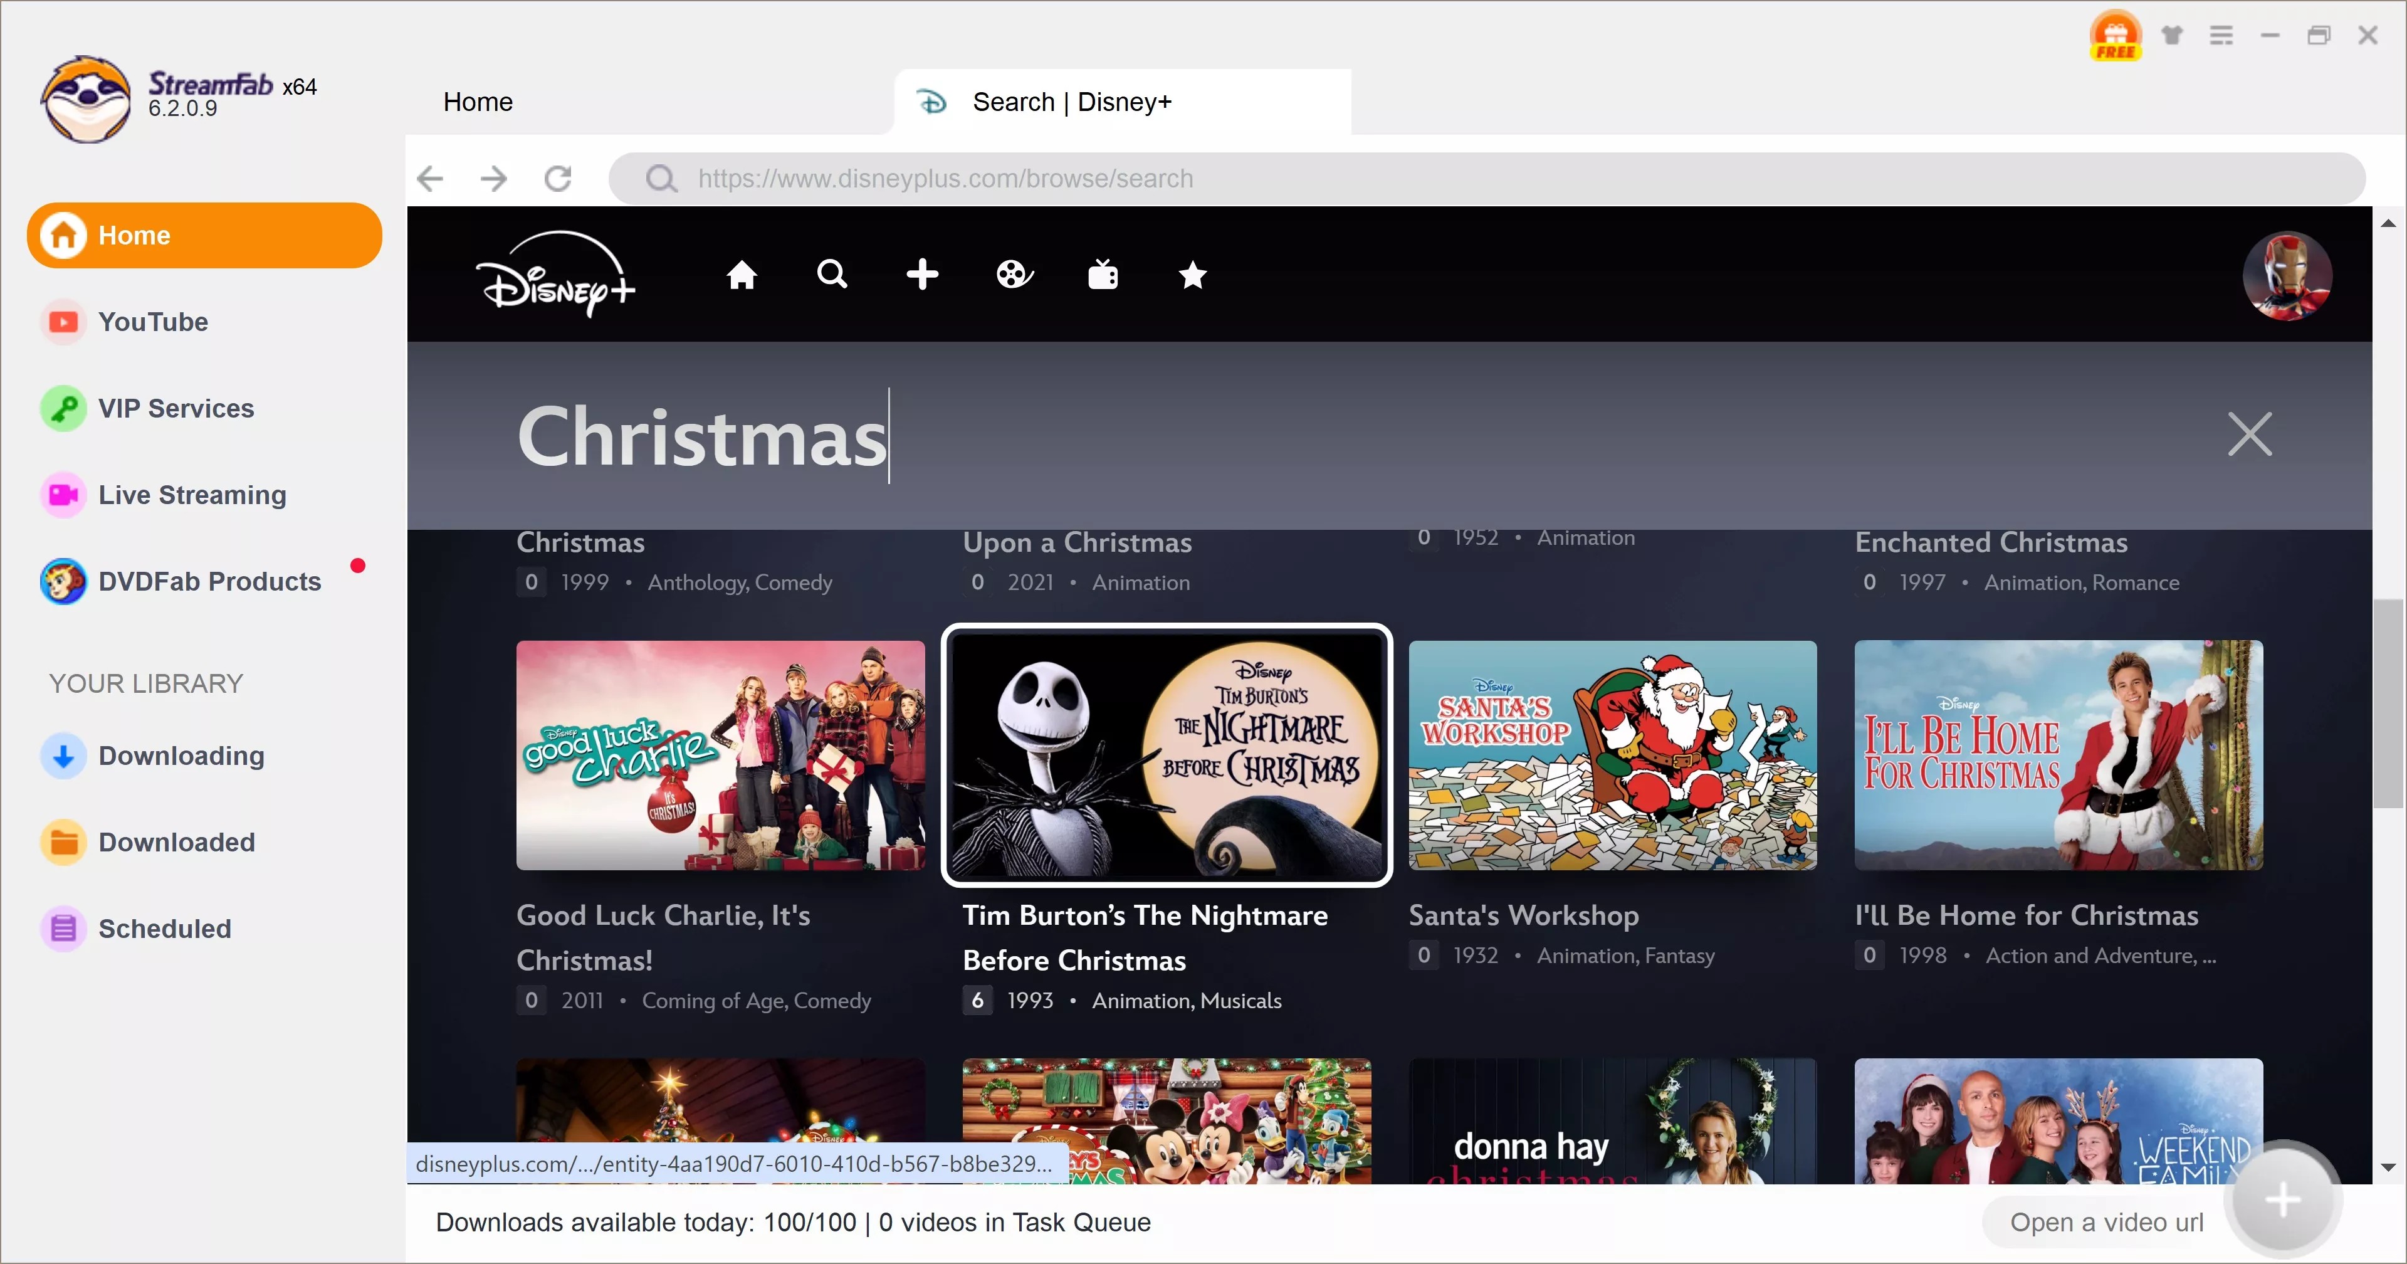Click the Scheduled library section
The image size is (2407, 1264).
[x=164, y=928]
